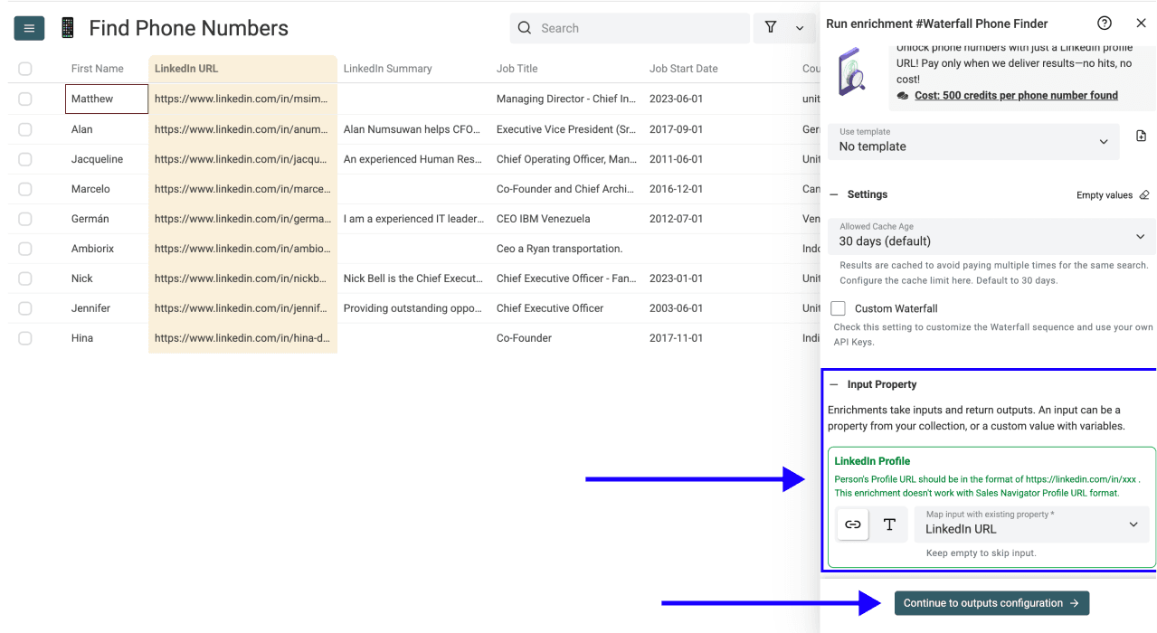Click Continue to outputs configuration
Screen dimensions: 1157x633
991,602
